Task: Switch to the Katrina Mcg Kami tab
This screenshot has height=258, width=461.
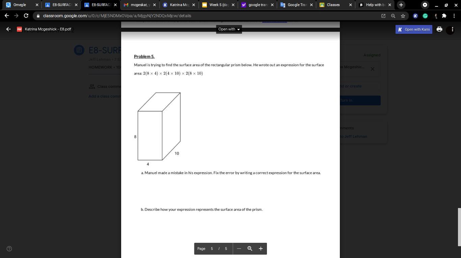Action: [179, 5]
